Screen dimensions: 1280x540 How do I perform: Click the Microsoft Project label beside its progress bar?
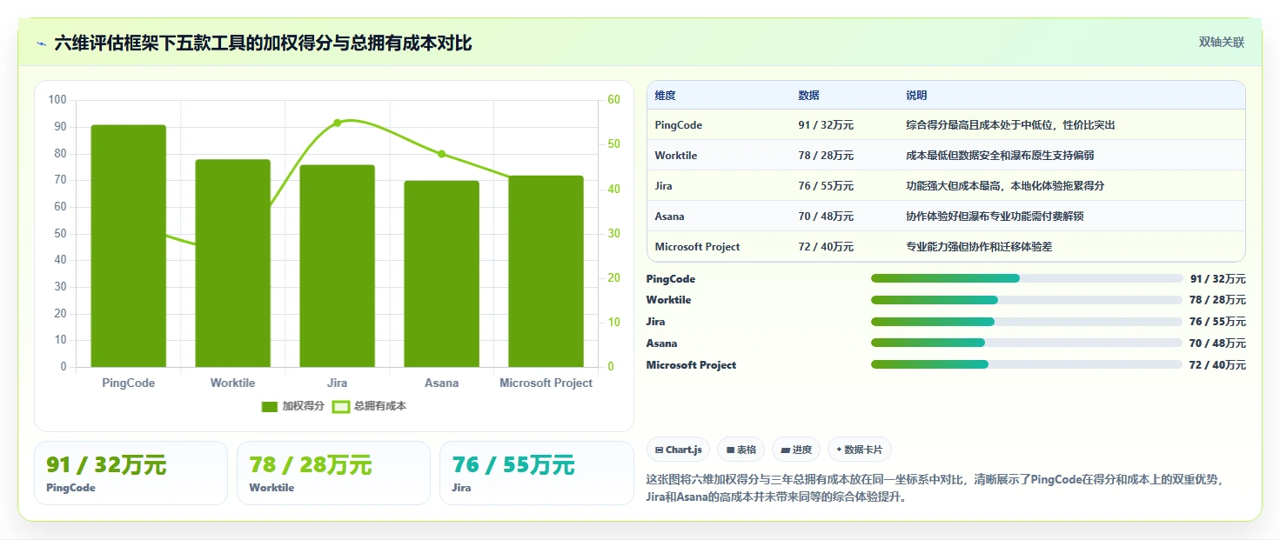point(691,365)
